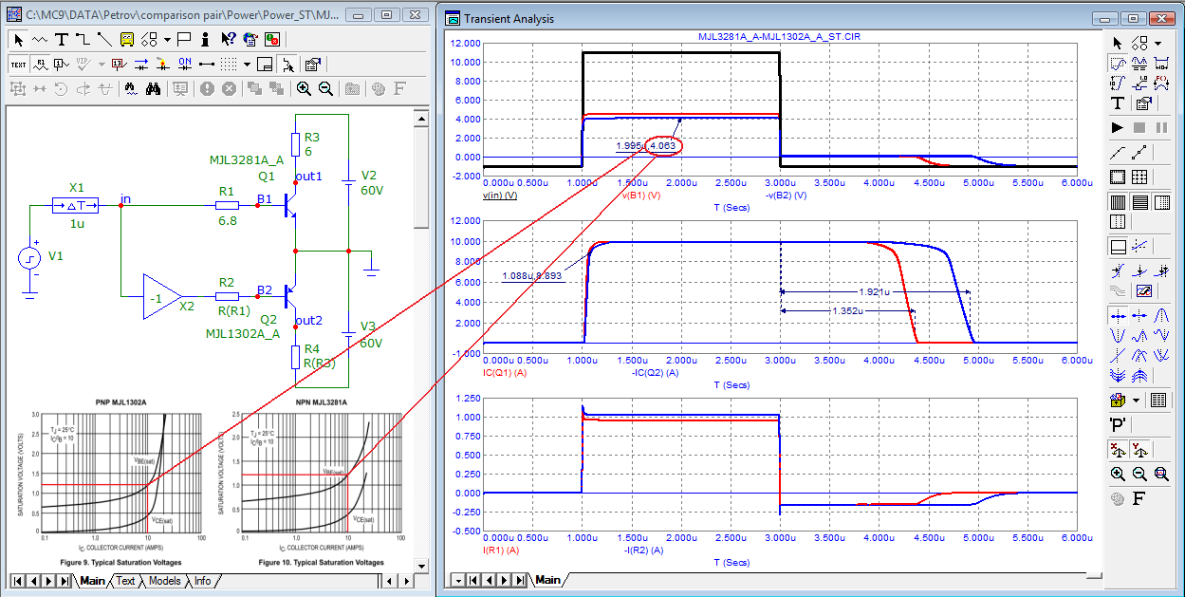Open the Info tab
The width and height of the screenshot is (1185, 597).
coord(203,581)
